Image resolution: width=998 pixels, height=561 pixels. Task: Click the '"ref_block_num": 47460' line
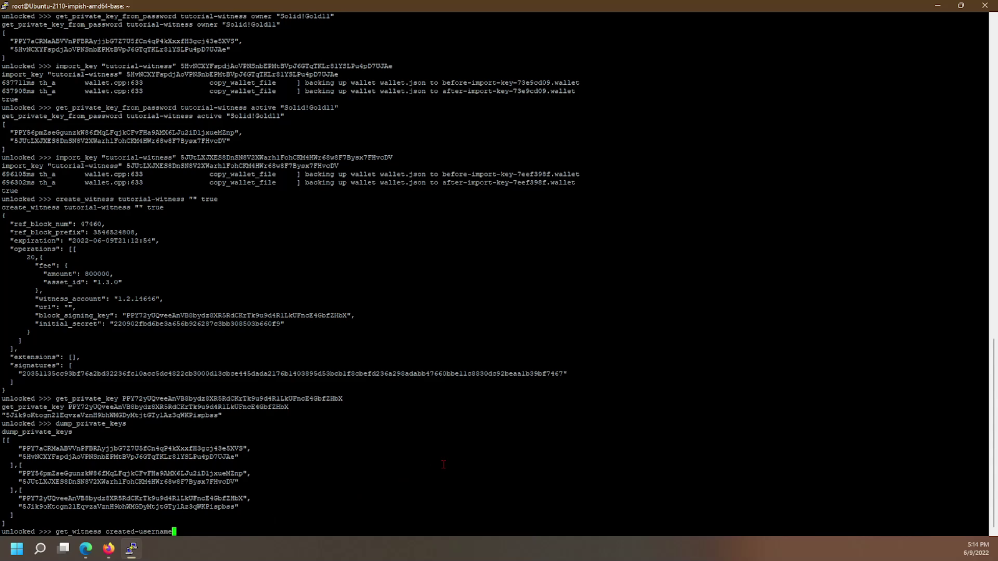point(57,224)
